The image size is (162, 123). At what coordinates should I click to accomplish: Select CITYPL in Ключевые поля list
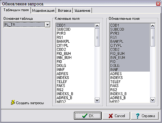tap(75, 45)
